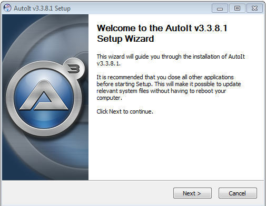The width and height of the screenshot is (266, 206).
Task: Click the It is recommended paragraph text
Action: [x=169, y=87]
